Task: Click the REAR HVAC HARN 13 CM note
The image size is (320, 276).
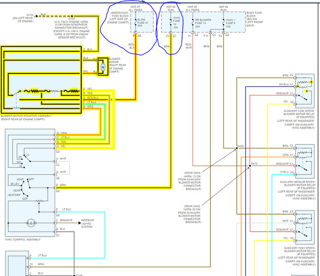Action: pyautogui.click(x=190, y=181)
